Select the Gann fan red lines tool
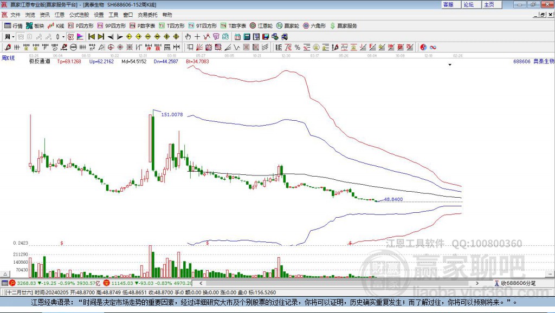 (199, 47)
